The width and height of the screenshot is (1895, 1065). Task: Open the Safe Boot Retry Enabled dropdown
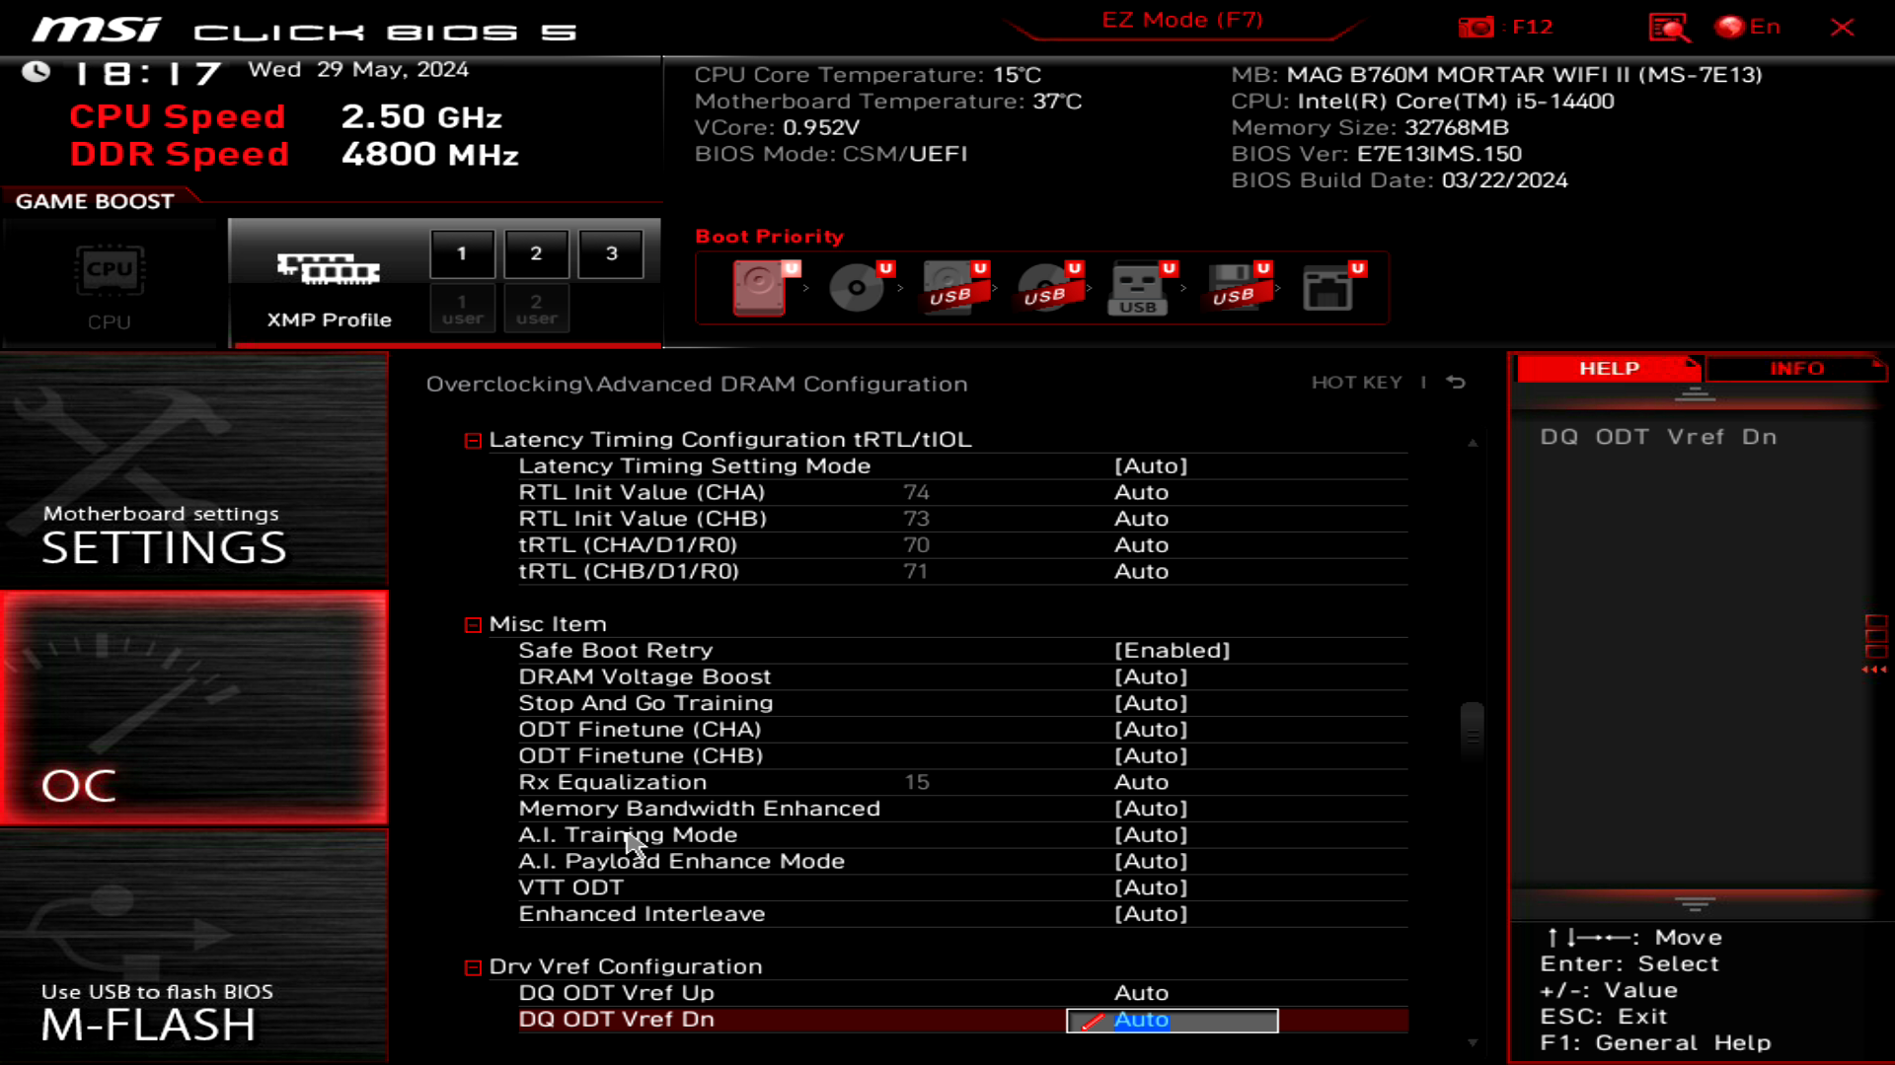tap(1172, 651)
